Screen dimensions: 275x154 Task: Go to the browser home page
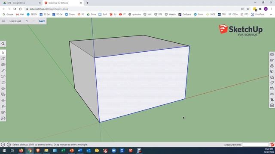pyautogui.click(x=20, y=9)
